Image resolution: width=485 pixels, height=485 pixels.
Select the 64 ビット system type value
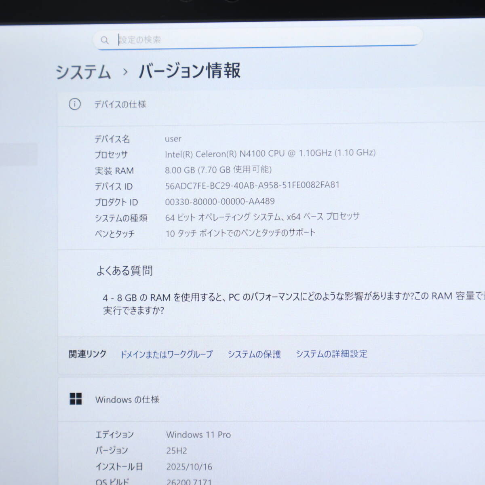pyautogui.click(x=262, y=217)
